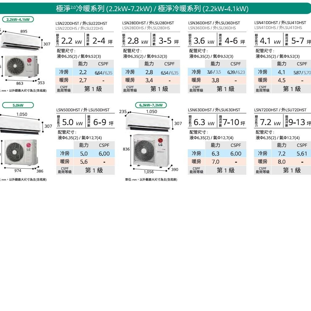This screenshot has height=311, width=311.
Task: Click the 235 depth dimension label
Action: (123, 111)
